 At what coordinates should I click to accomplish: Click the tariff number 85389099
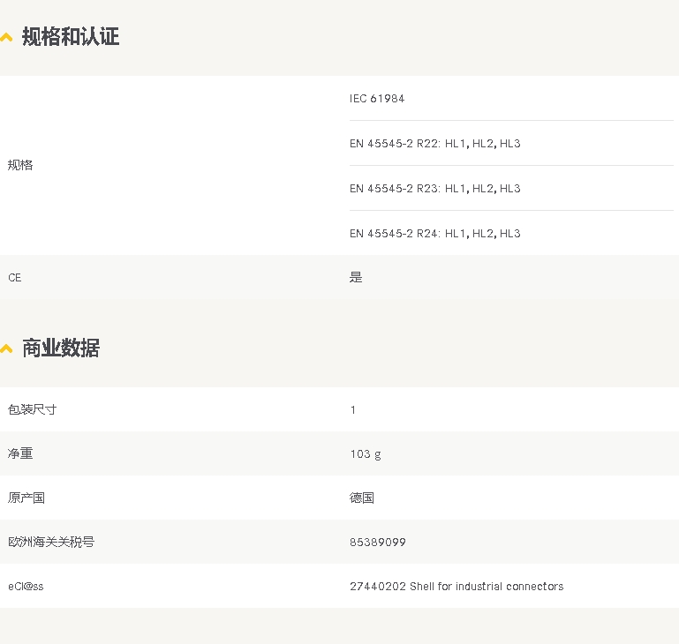[x=378, y=543]
